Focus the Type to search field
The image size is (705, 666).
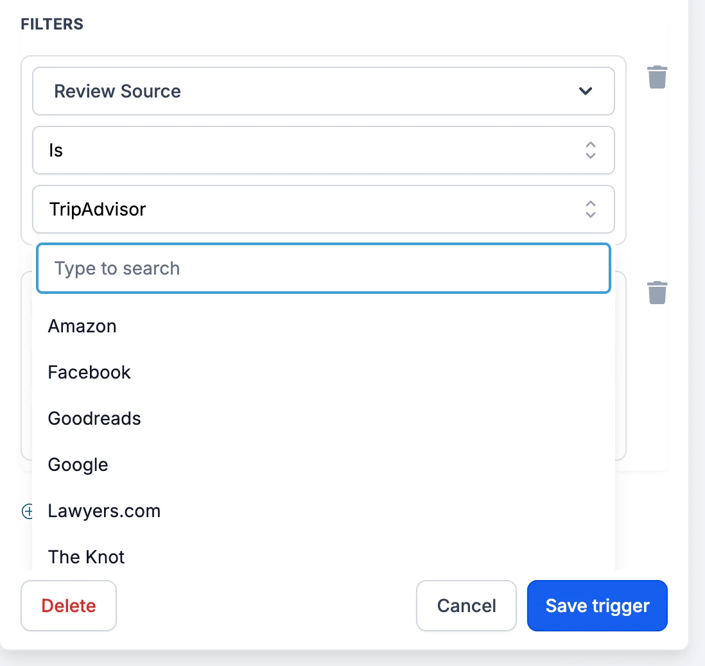pyautogui.click(x=323, y=268)
